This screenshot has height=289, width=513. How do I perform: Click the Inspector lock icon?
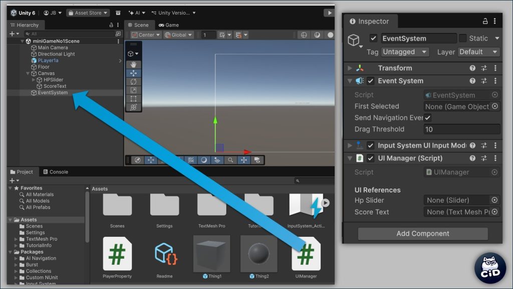coord(485,21)
